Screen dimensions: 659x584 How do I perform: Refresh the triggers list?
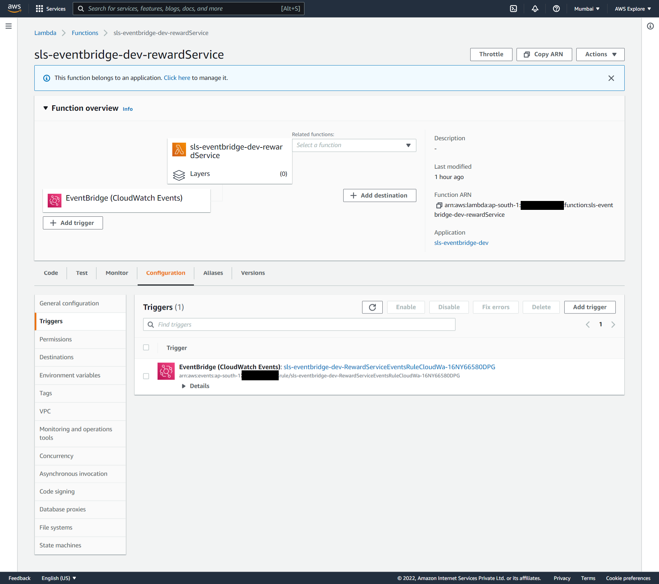pyautogui.click(x=372, y=307)
